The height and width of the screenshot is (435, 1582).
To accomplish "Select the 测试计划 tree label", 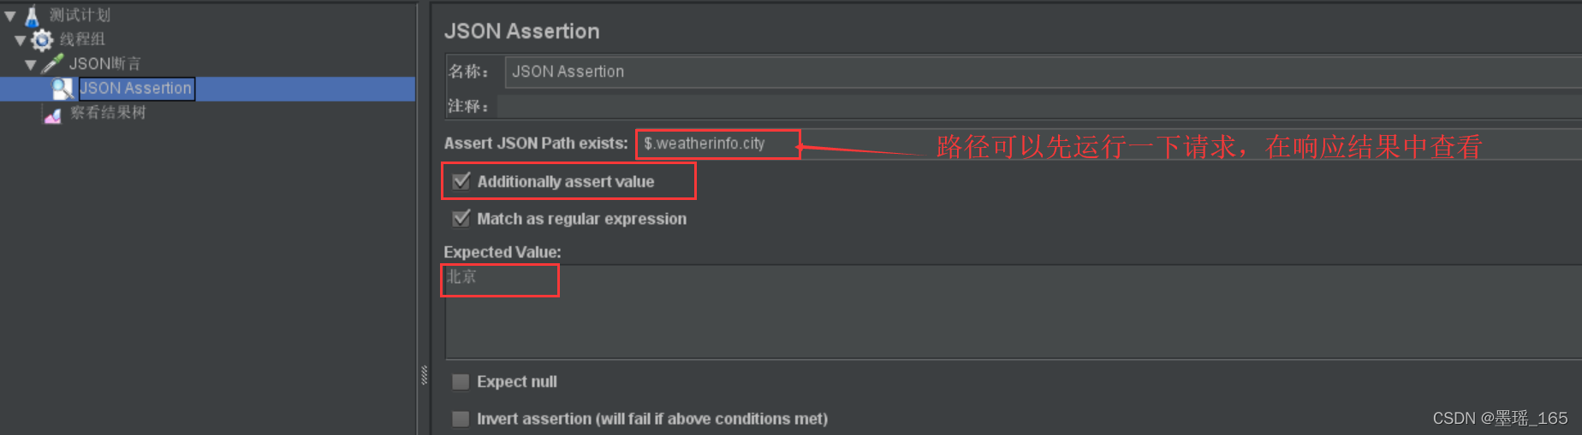I will coord(80,15).
